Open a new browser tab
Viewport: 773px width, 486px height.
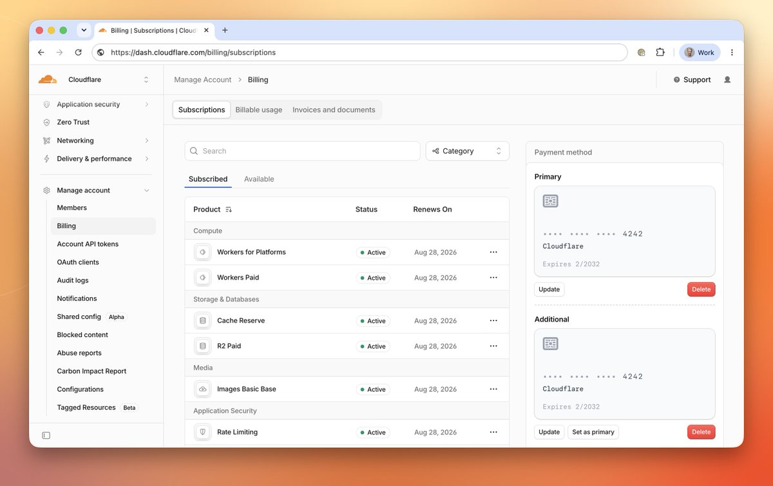click(225, 30)
